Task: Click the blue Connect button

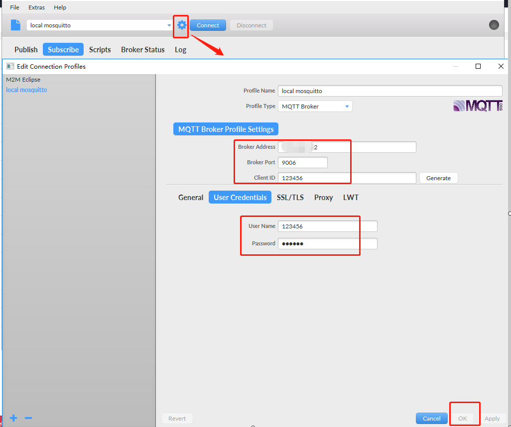Action: (x=208, y=25)
